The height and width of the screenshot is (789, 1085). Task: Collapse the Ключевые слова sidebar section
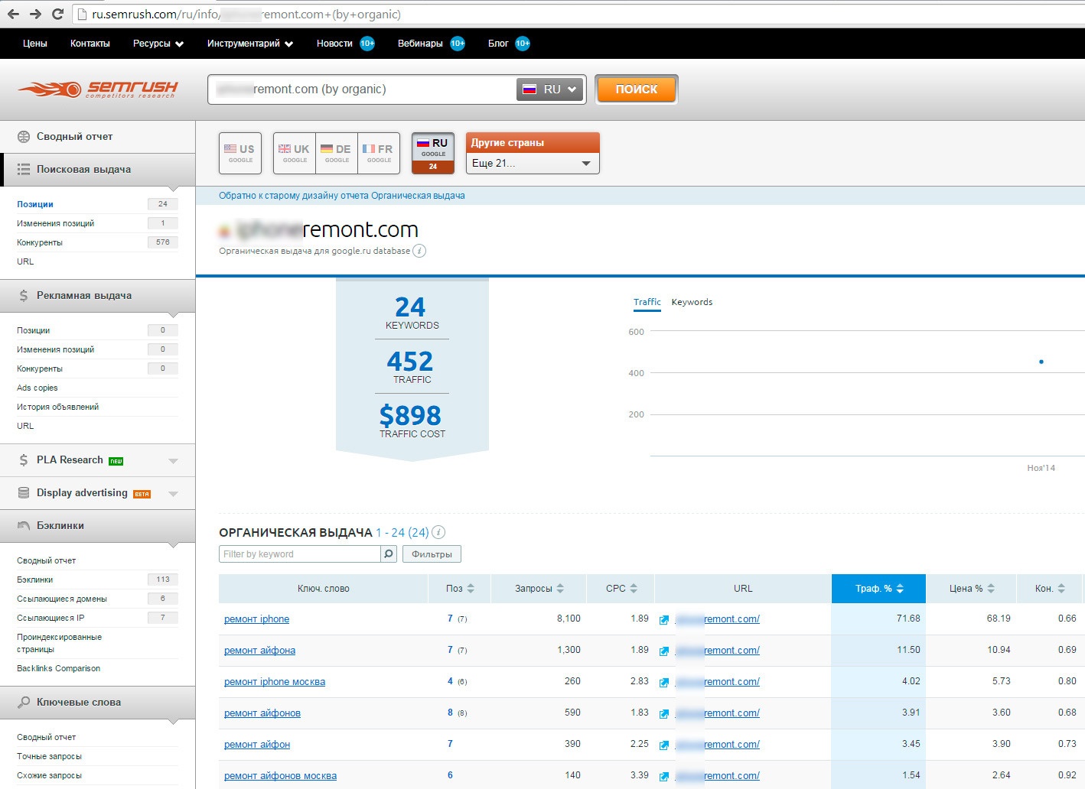click(x=98, y=703)
